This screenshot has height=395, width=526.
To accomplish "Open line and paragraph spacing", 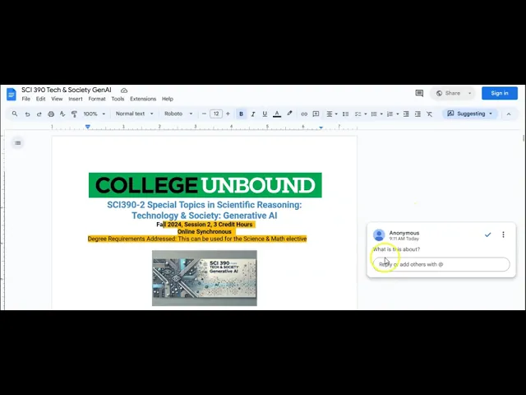I will pyautogui.click(x=345, y=114).
